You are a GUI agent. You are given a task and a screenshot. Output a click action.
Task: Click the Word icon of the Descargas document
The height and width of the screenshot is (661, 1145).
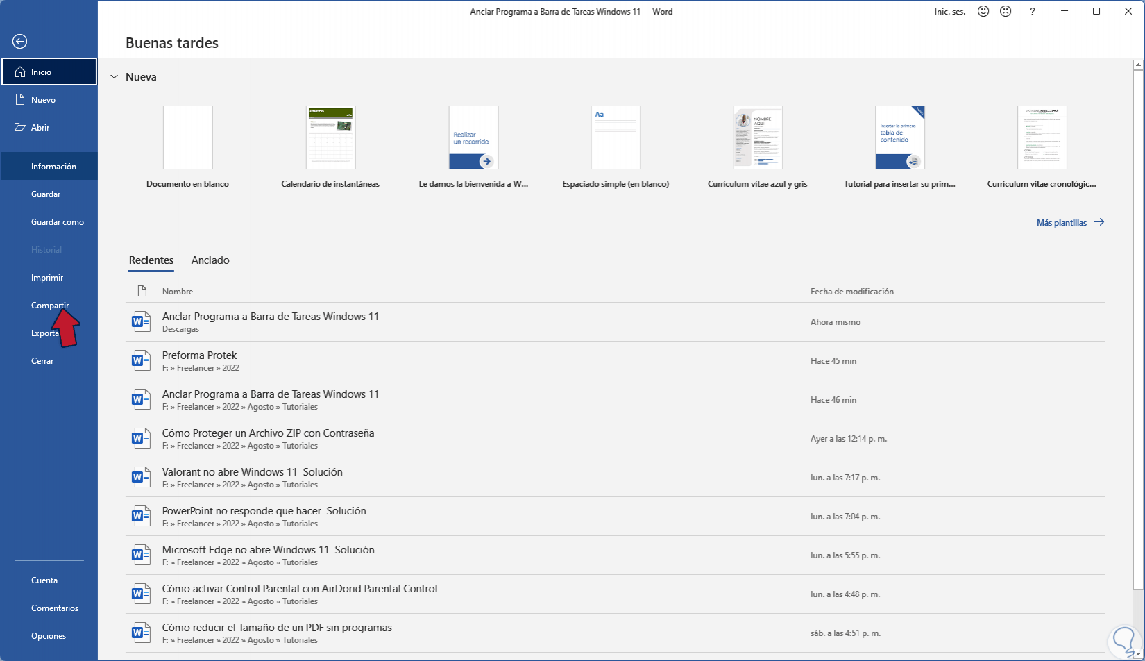(x=142, y=321)
